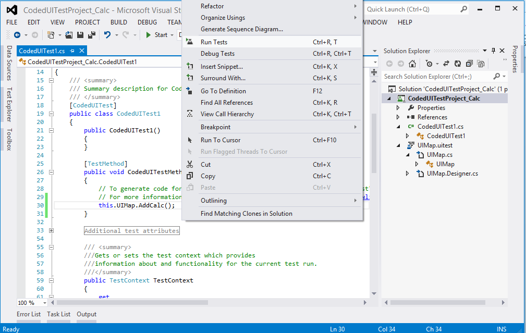
Task: Toggle pin on the CodedUITest1.cs tab
Action: pos(72,51)
